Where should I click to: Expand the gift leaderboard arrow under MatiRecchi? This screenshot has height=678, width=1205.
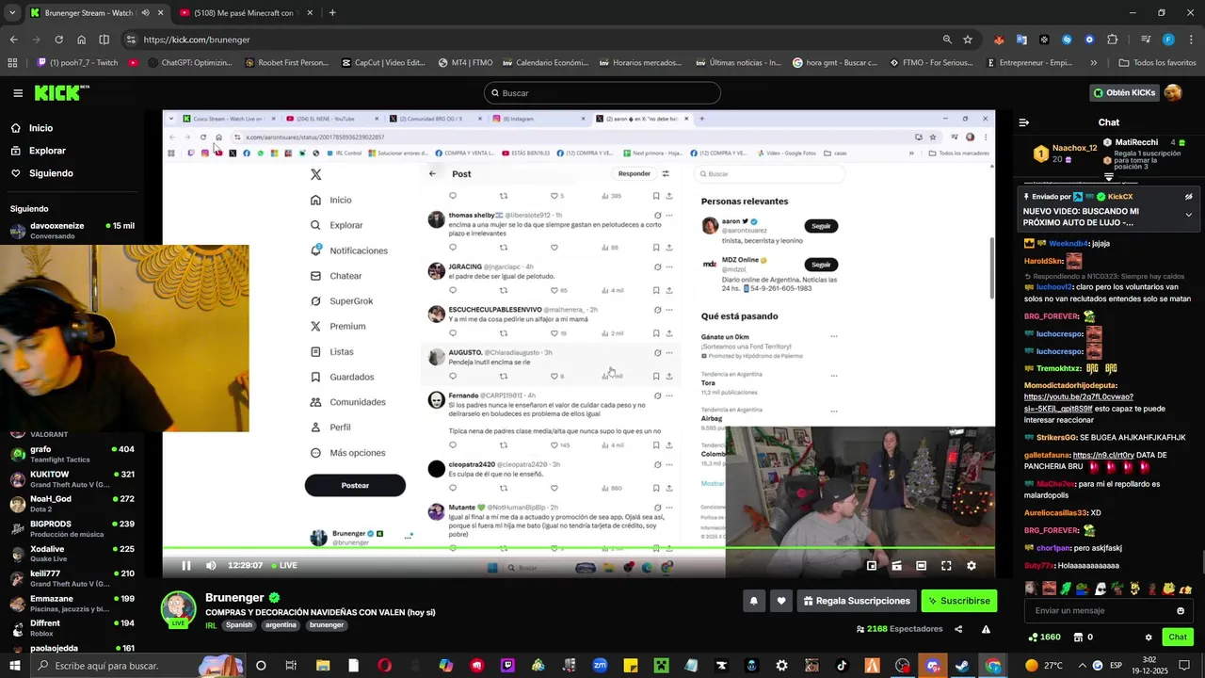(1109, 177)
